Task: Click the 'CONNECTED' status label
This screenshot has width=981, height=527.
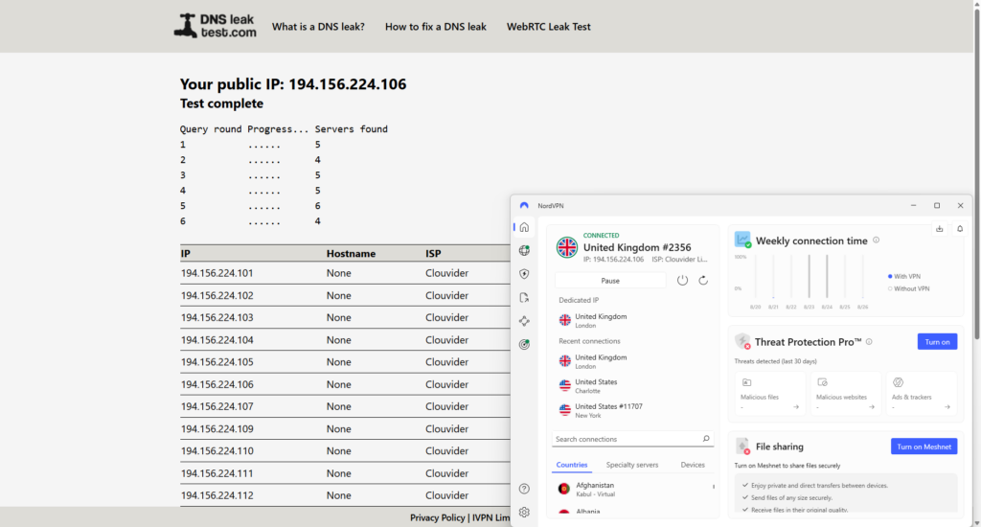Action: 602,236
